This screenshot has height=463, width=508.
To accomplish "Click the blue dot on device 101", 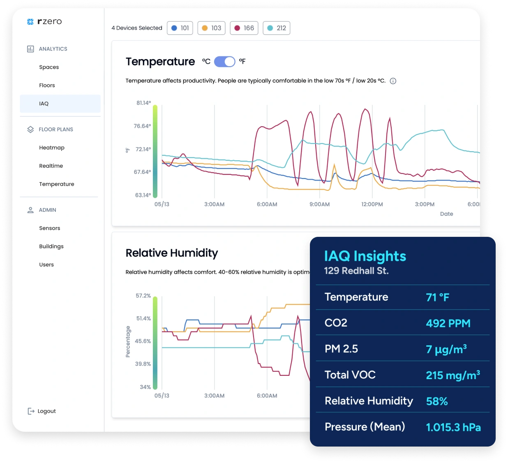I will (174, 28).
